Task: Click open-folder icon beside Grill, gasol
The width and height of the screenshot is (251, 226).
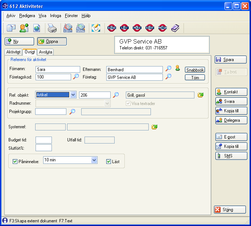Action: pos(201,95)
